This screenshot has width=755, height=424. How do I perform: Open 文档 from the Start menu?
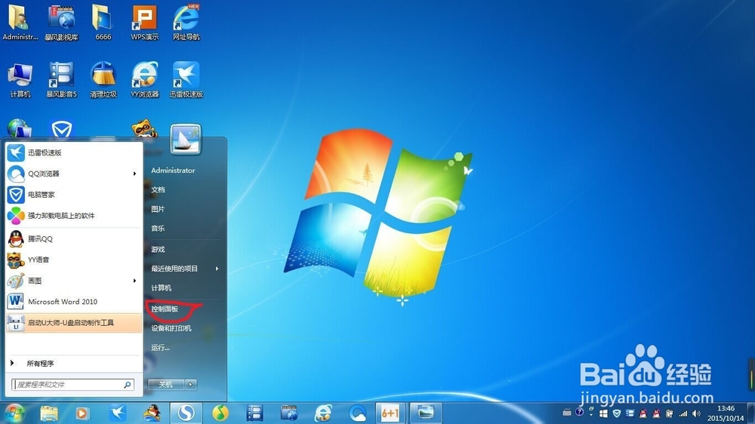click(x=158, y=189)
